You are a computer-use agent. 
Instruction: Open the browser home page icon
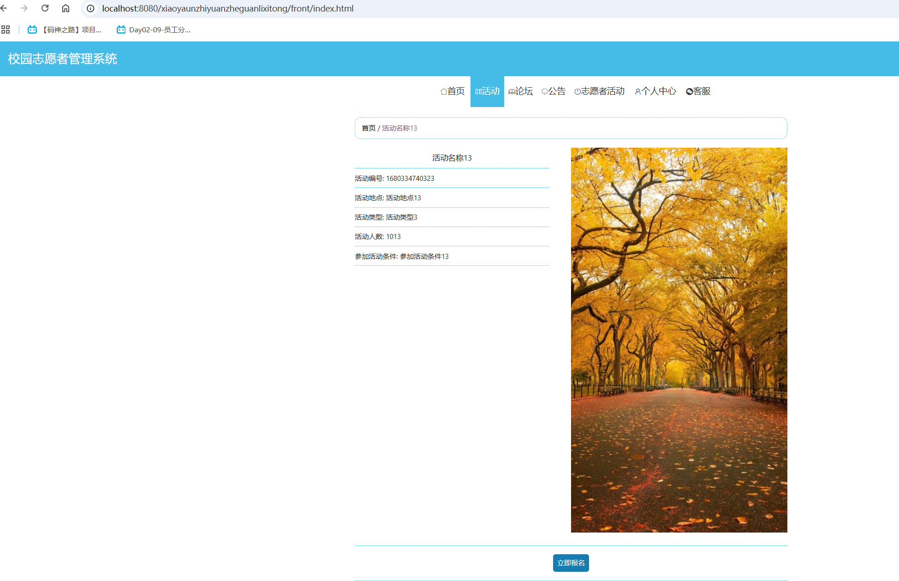tap(65, 8)
